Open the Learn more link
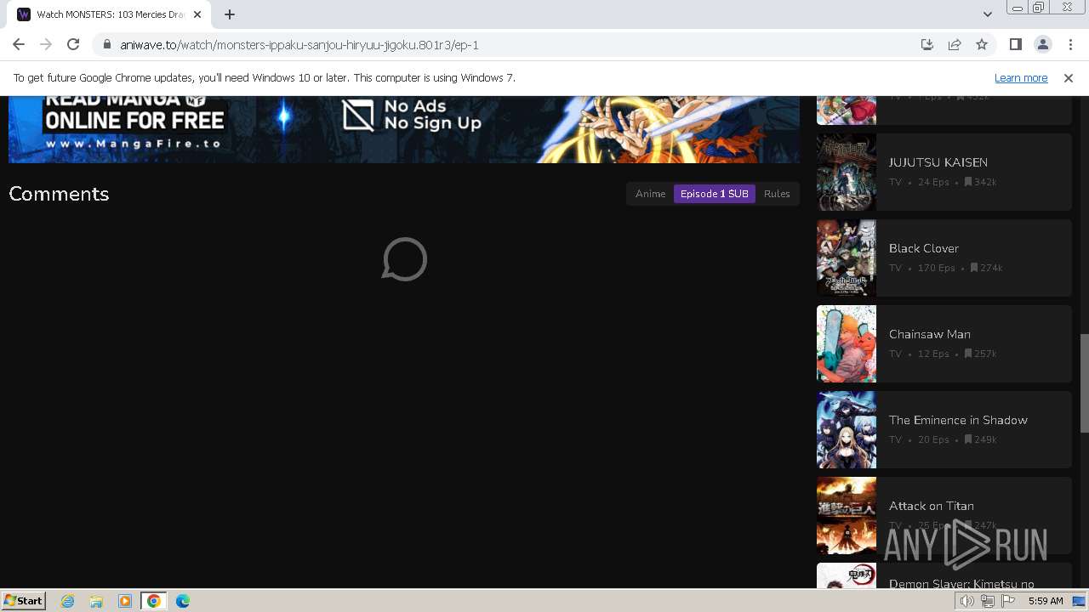 [1021, 77]
